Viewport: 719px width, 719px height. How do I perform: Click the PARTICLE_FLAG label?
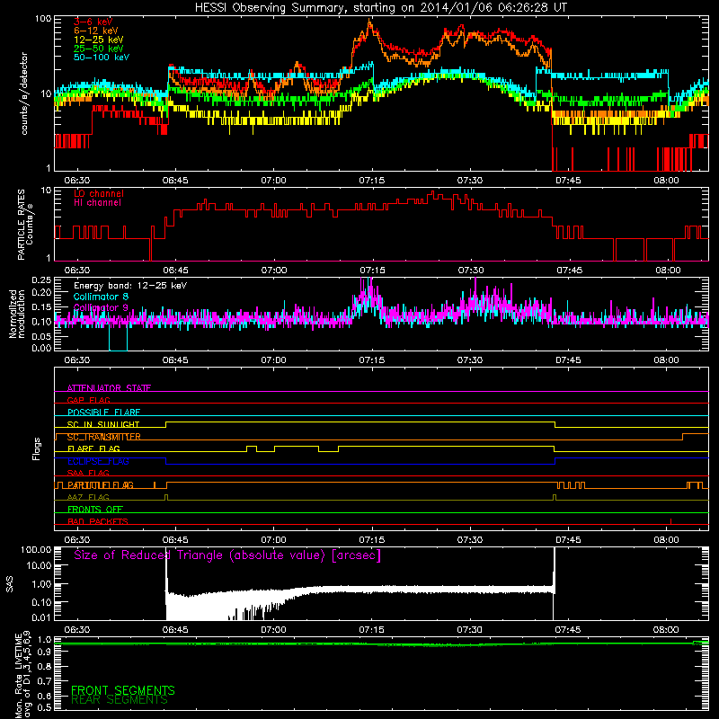[x=101, y=484]
